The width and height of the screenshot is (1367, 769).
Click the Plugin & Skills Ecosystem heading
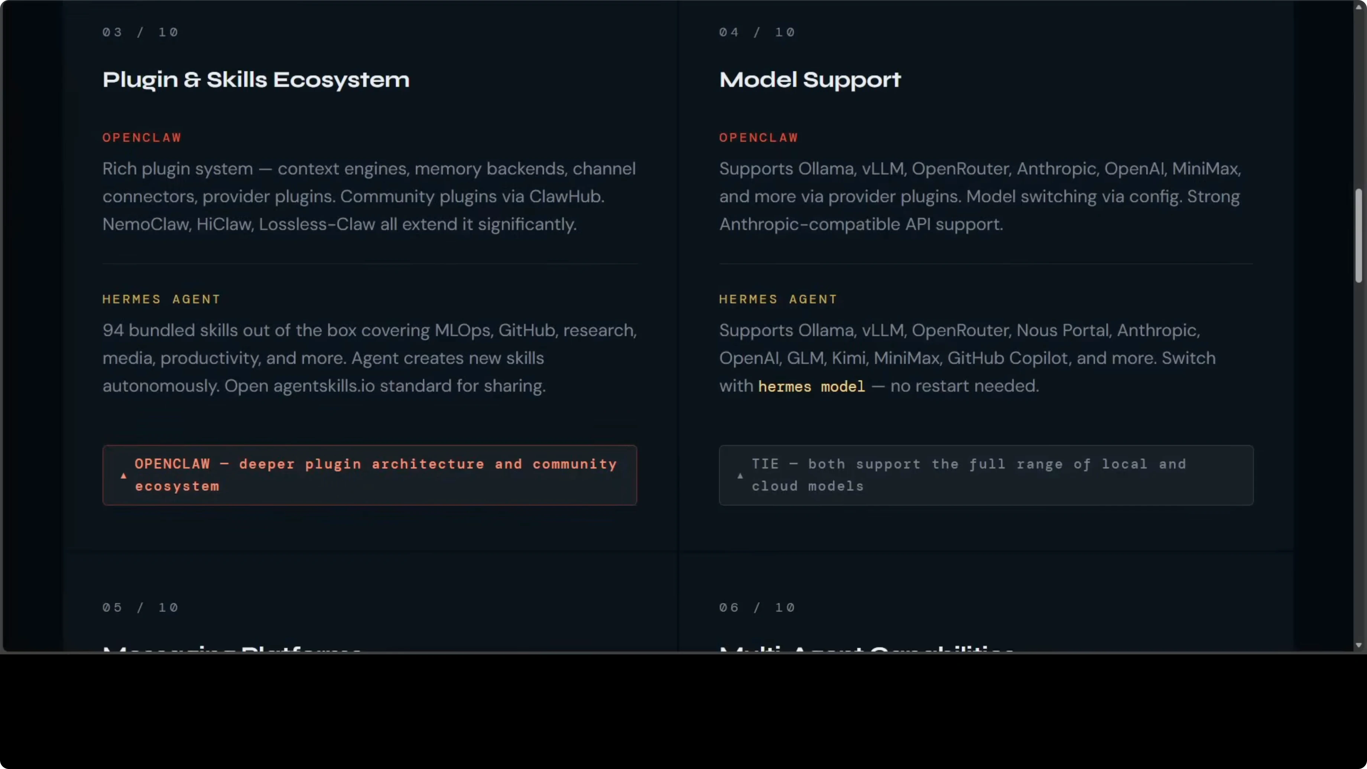pyautogui.click(x=256, y=80)
